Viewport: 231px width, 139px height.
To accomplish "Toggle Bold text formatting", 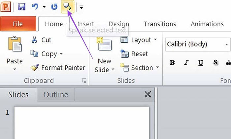I will (x=172, y=62).
